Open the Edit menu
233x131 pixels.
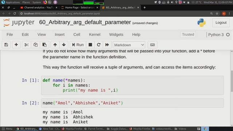click(25, 35)
